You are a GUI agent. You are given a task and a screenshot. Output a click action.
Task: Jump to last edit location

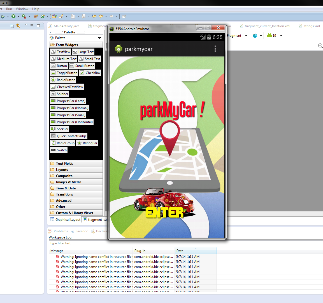click(x=94, y=16)
